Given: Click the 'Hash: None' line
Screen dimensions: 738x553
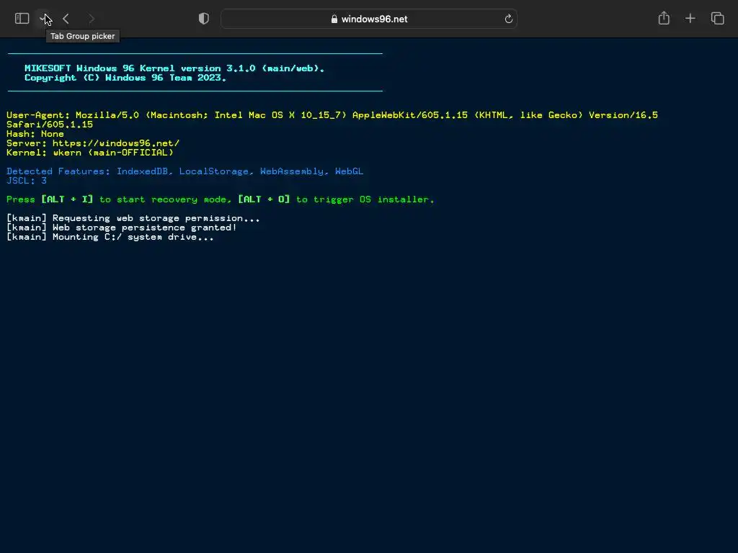Looking at the screenshot, I should (x=35, y=133).
